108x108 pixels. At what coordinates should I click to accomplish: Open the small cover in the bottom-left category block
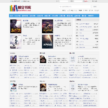pos(13,87)
